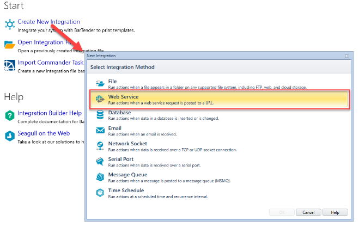Viewport: 359px width, 227px height.
Task: Select the File integration method title
Action: pyautogui.click(x=112, y=81)
